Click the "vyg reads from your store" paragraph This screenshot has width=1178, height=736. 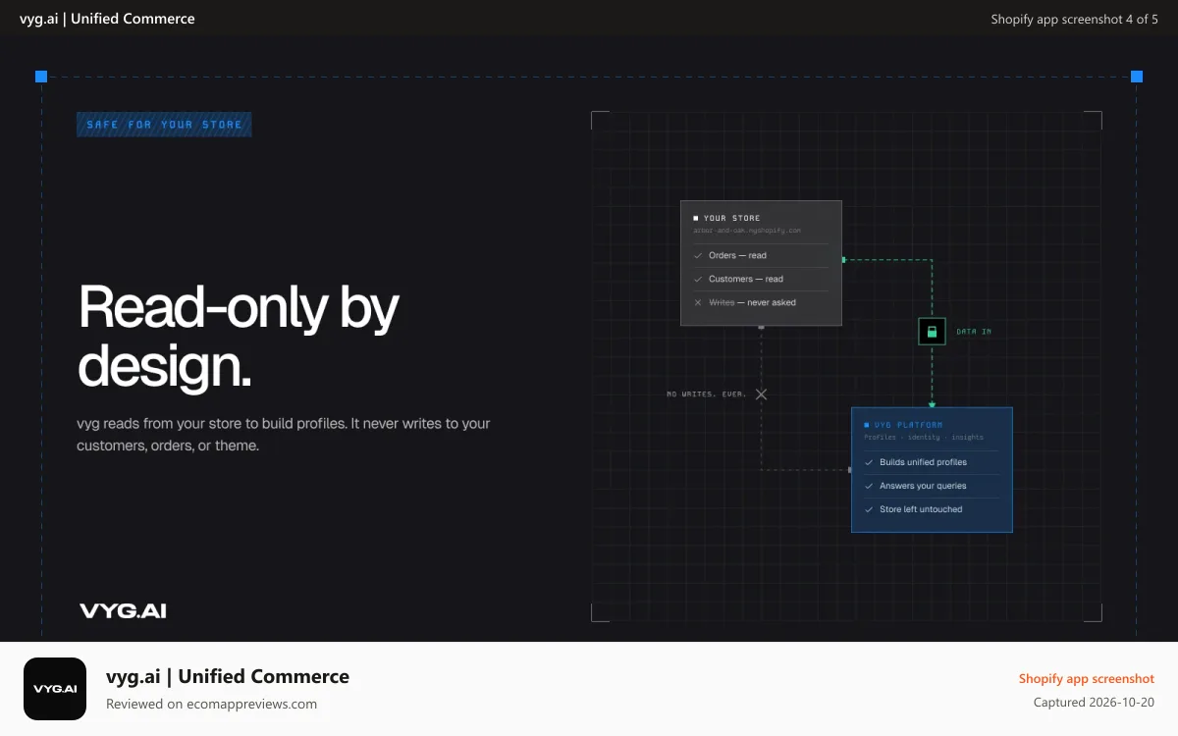click(284, 435)
